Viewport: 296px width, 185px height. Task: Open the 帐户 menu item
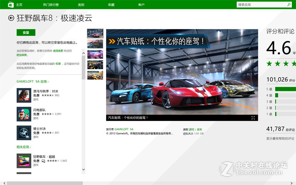[141, 5]
